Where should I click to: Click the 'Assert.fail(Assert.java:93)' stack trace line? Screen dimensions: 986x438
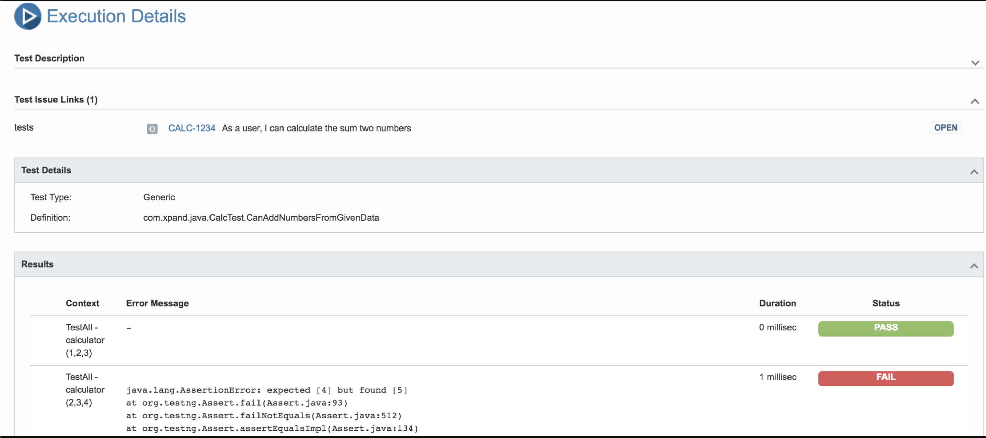pyautogui.click(x=237, y=403)
